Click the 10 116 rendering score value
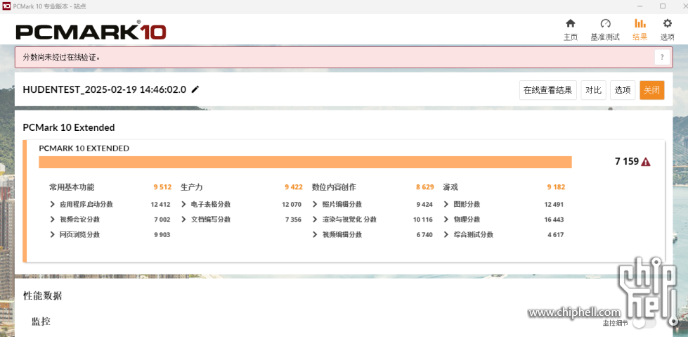Screen dimensions: 688x337 pos(422,220)
